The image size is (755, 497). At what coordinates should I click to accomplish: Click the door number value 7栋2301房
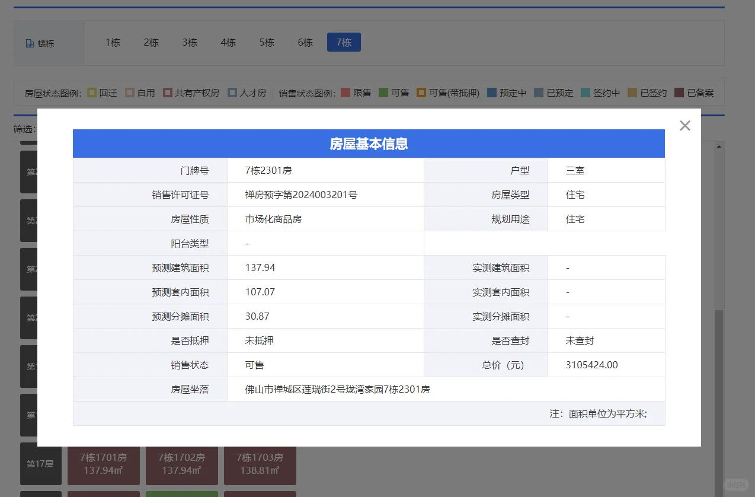click(x=268, y=170)
